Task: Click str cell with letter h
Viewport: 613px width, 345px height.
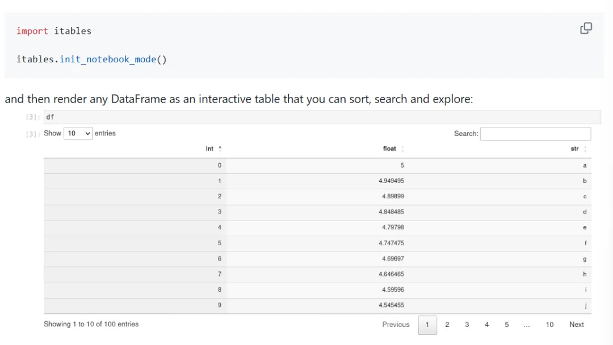Action: [585, 274]
